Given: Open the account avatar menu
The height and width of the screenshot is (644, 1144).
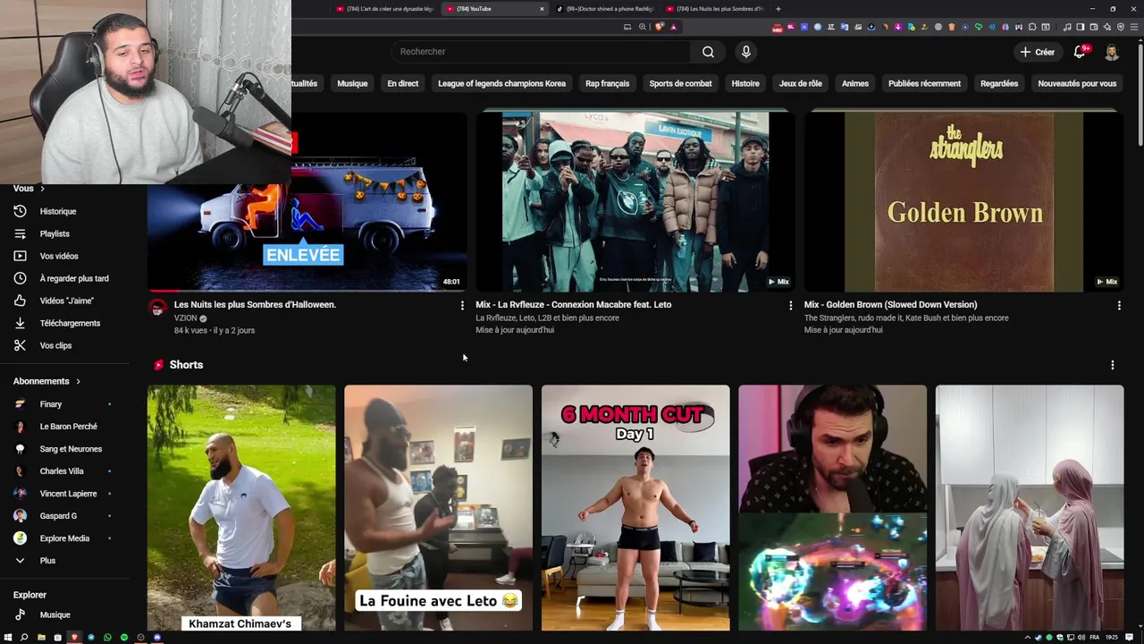Looking at the screenshot, I should click(x=1112, y=52).
